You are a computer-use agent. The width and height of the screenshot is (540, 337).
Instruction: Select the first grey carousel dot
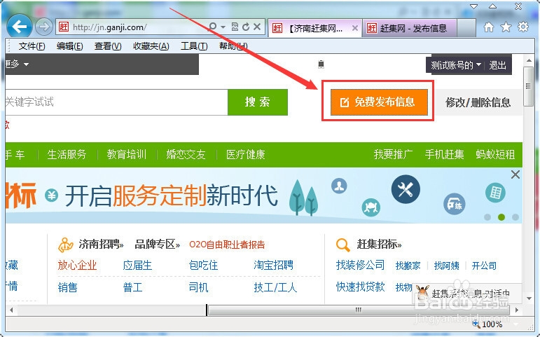point(487,217)
